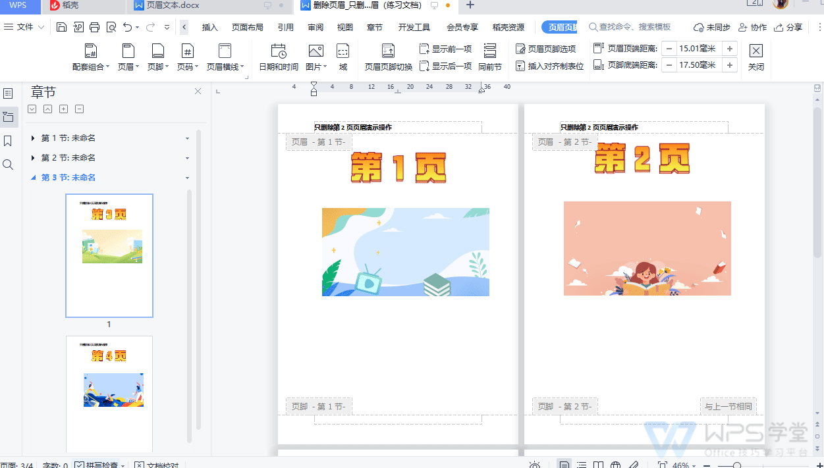
Task: Open 页眉页脚选项 (Header Footer Options)
Action: tap(545, 49)
